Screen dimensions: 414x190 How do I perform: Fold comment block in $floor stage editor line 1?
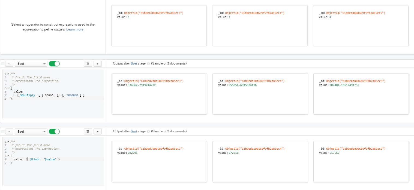click(x=8, y=142)
